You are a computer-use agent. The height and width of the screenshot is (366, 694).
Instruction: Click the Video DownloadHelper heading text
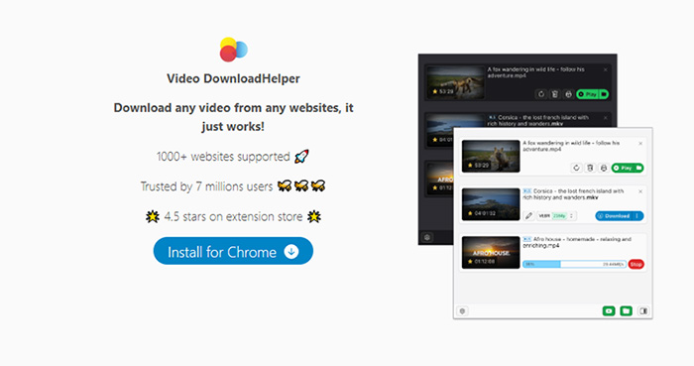pos(233,78)
